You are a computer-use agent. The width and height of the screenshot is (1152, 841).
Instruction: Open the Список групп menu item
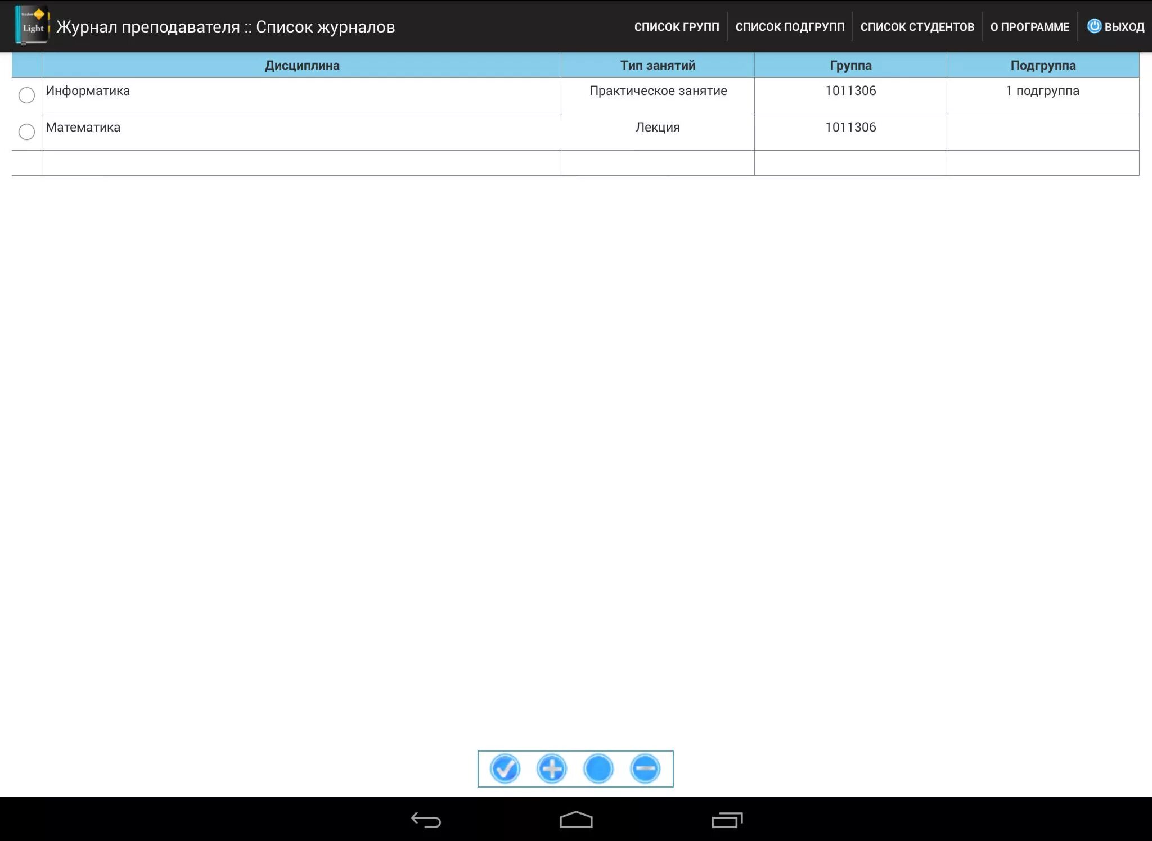[676, 26]
